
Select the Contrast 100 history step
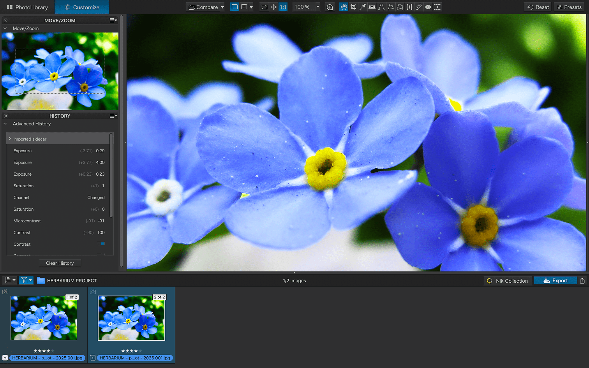[x=58, y=232]
